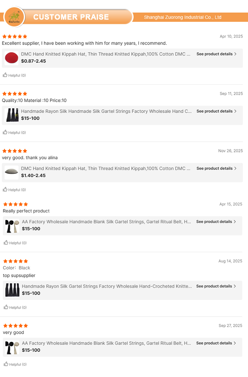Like the 'Quality:10 Material:10' review
The image size is (248, 377).
5,132
